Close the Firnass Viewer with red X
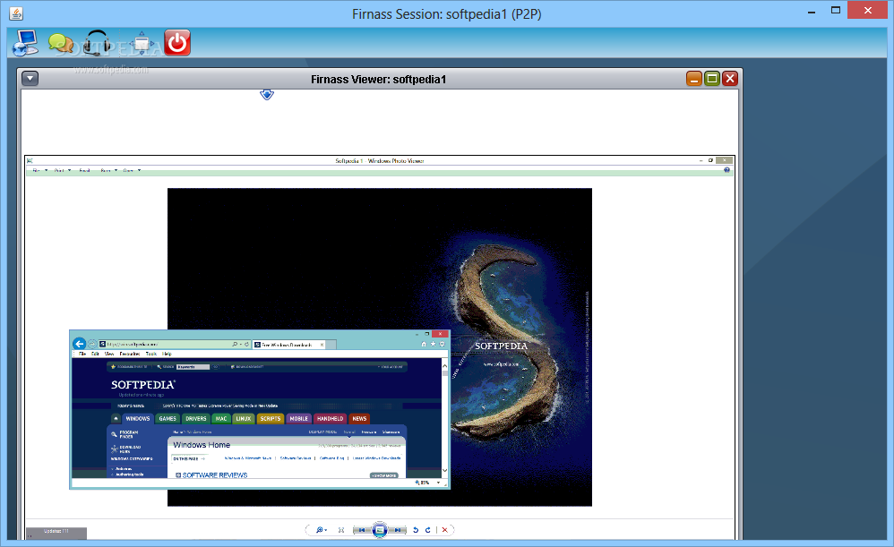 (x=730, y=79)
